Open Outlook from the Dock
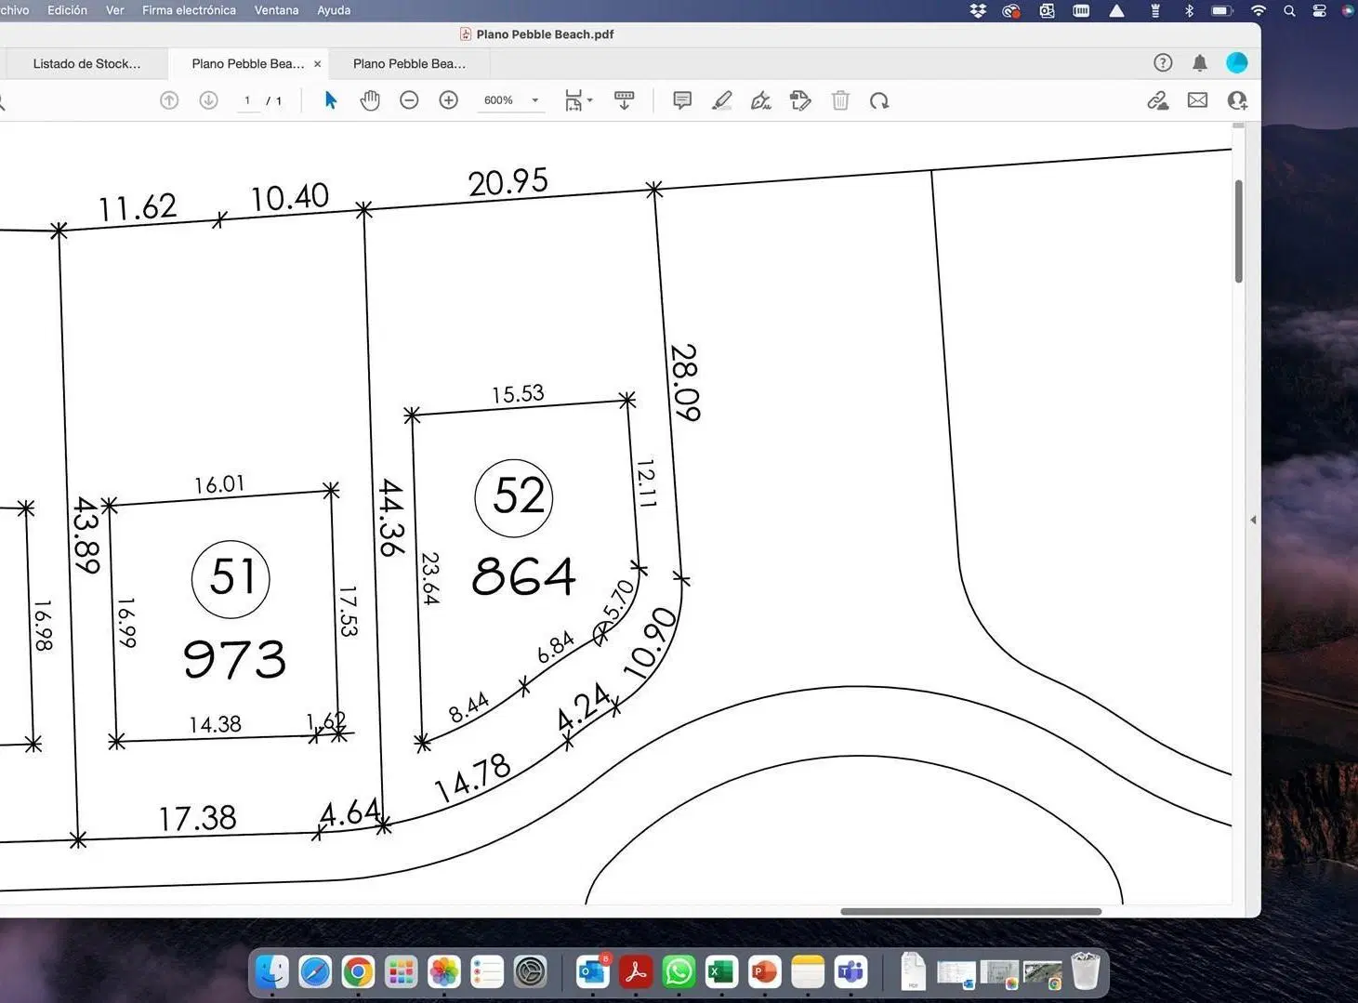This screenshot has width=1358, height=1003. coord(593,972)
